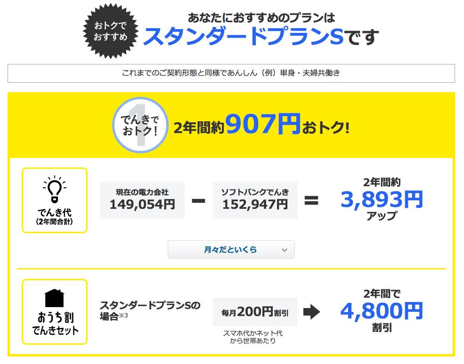Click the 毎月200円割引 box
The width and height of the screenshot is (464, 364).
point(255,312)
